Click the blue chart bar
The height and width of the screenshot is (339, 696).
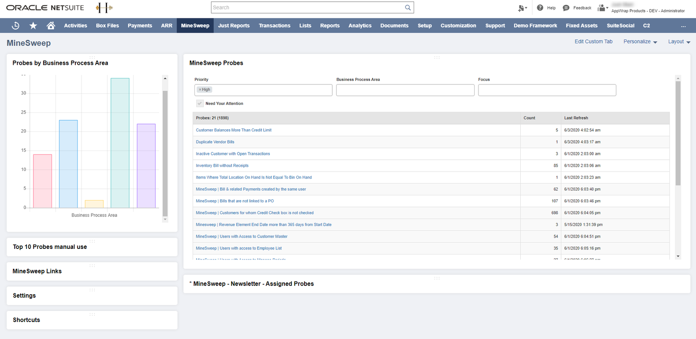(x=68, y=164)
